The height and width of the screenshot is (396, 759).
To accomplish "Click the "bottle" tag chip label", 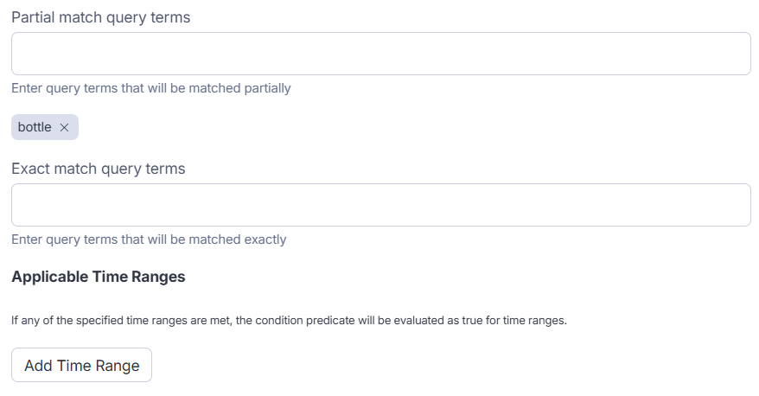I will point(35,127).
